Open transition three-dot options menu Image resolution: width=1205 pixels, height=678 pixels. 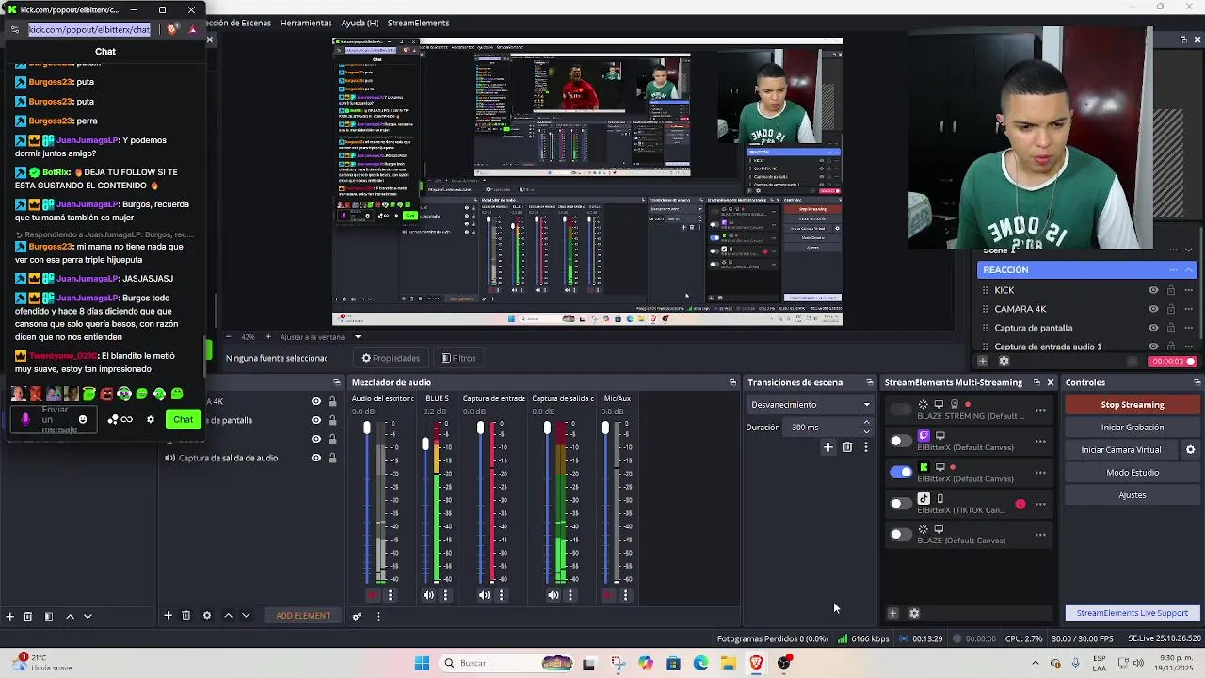click(x=866, y=447)
